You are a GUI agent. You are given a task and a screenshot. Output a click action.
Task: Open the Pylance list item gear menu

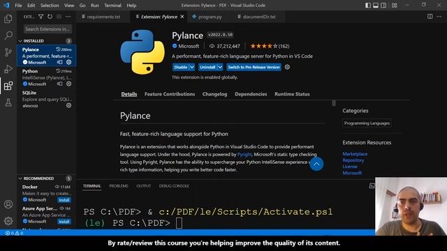point(68,62)
